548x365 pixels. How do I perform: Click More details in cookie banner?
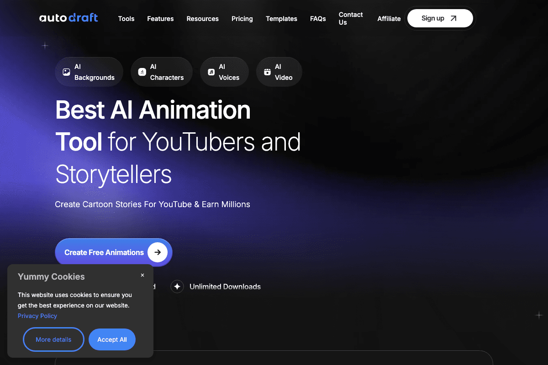click(53, 339)
